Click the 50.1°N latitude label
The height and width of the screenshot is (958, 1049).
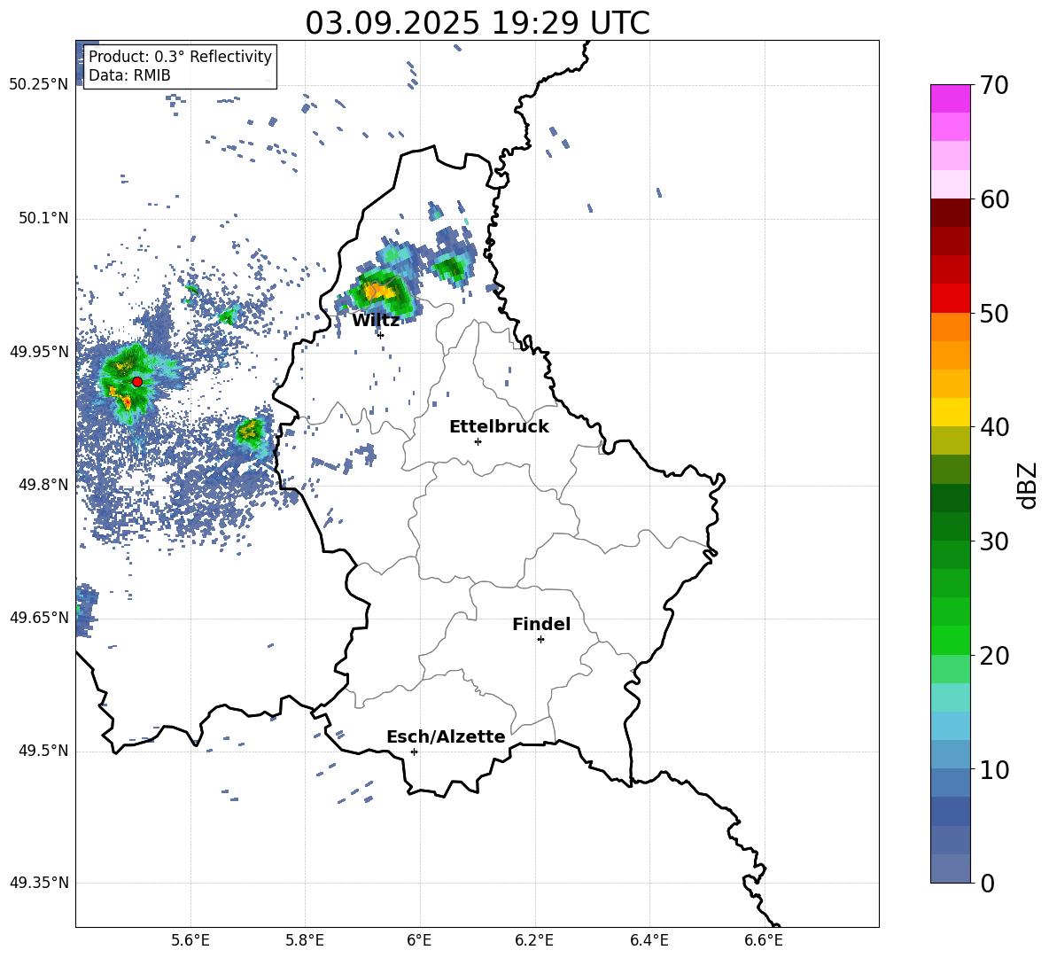(x=43, y=218)
